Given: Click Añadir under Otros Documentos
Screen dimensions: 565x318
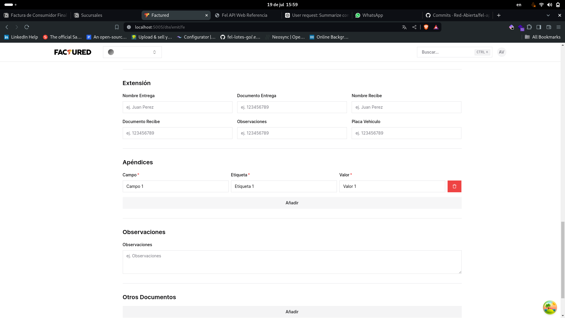Looking at the screenshot, I should 292,312.
